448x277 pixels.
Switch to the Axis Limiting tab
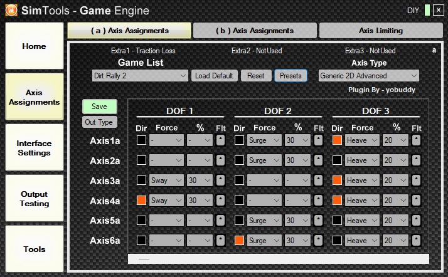pos(381,31)
